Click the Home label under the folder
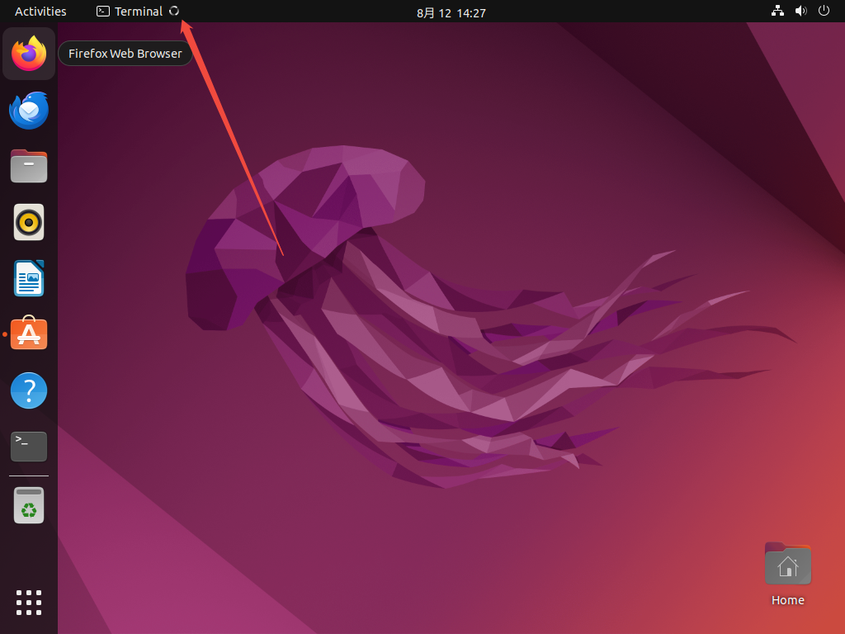 pos(788,600)
